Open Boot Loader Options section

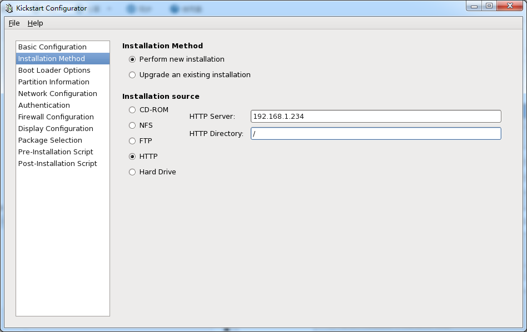click(x=62, y=70)
